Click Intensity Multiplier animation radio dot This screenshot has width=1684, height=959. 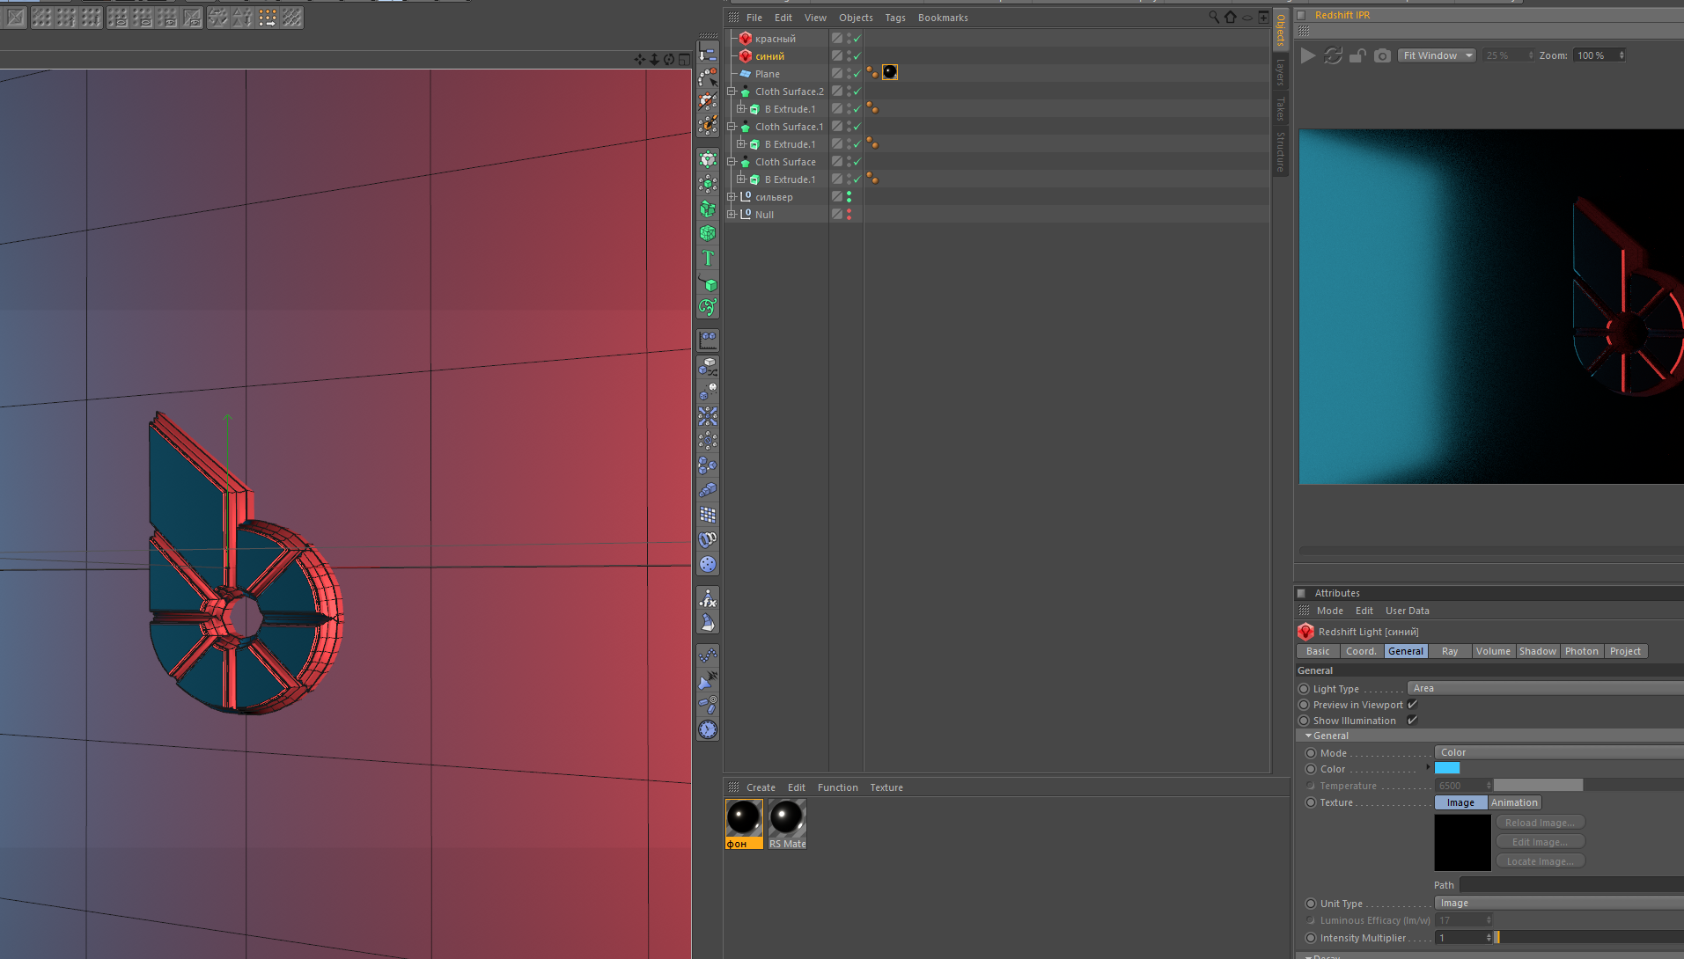click(1311, 938)
